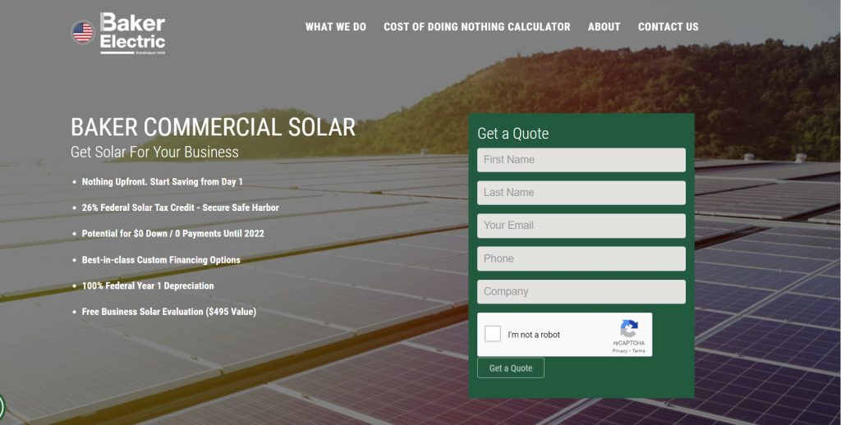Focus the First Name input field
The height and width of the screenshot is (425, 841).
(x=581, y=160)
